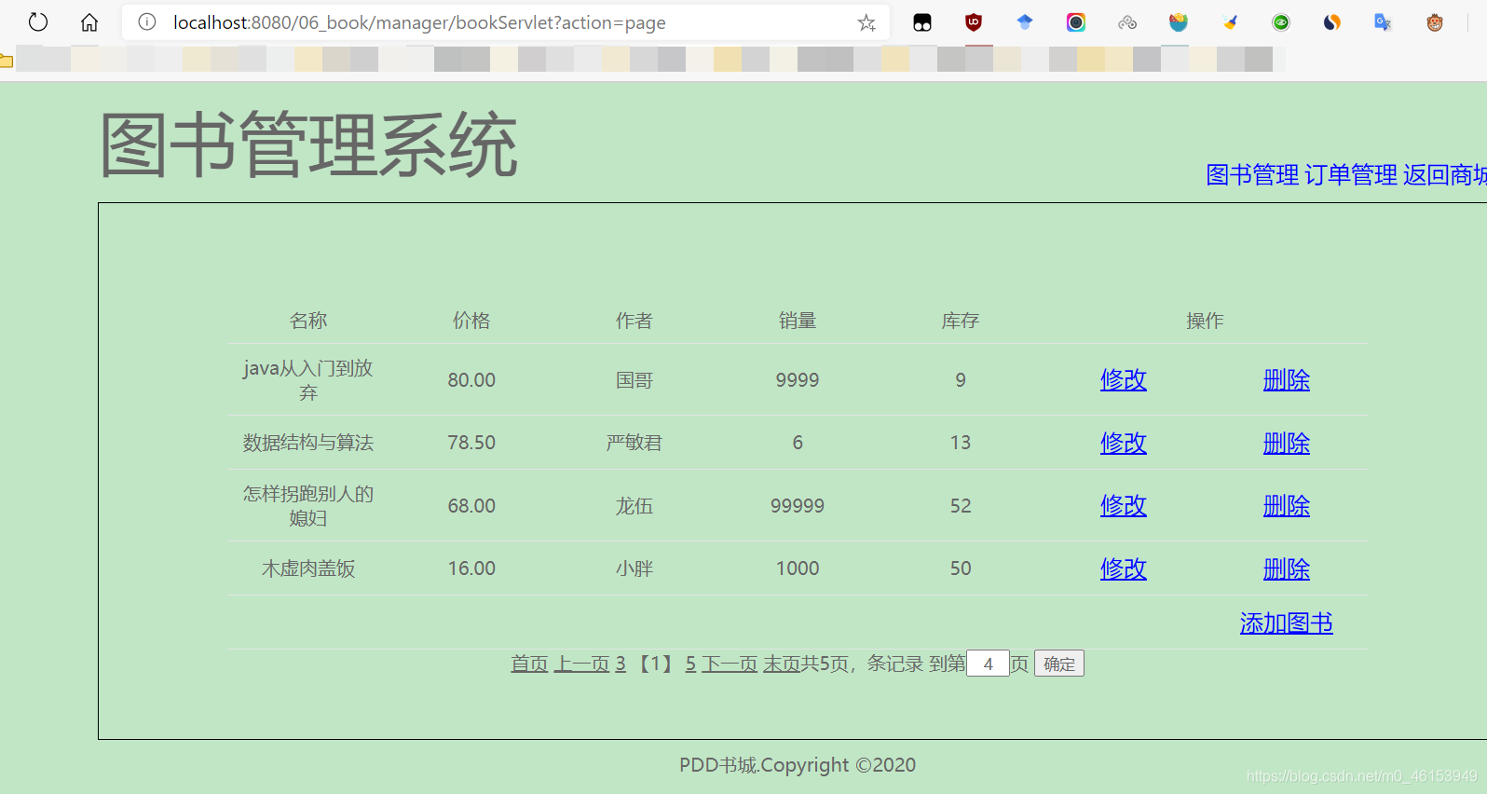Go to next page via 下一页
This screenshot has width=1487, height=794.
pyautogui.click(x=730, y=664)
